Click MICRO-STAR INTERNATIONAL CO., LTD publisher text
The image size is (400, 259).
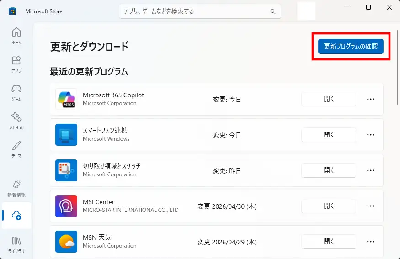tap(131, 210)
